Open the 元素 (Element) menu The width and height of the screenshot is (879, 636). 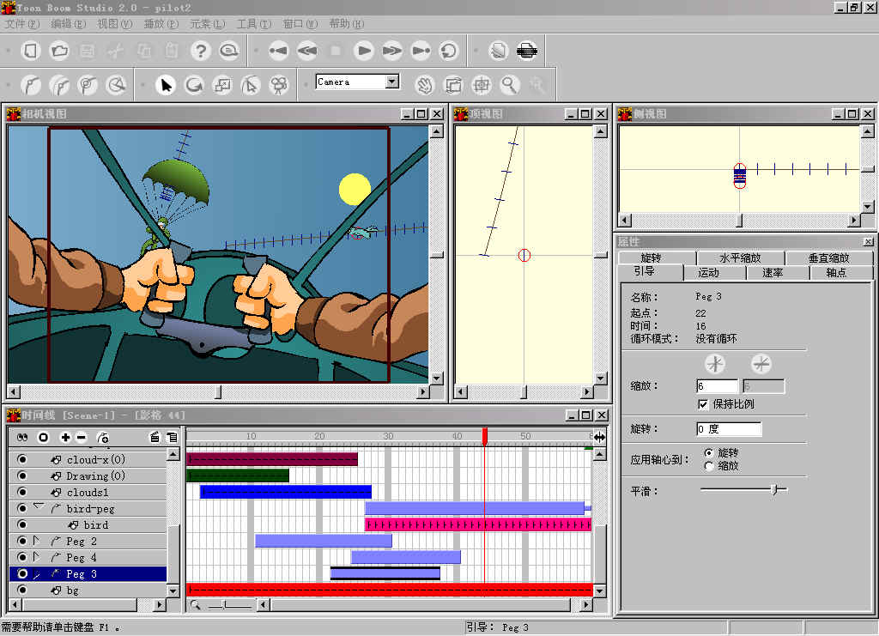[207, 23]
